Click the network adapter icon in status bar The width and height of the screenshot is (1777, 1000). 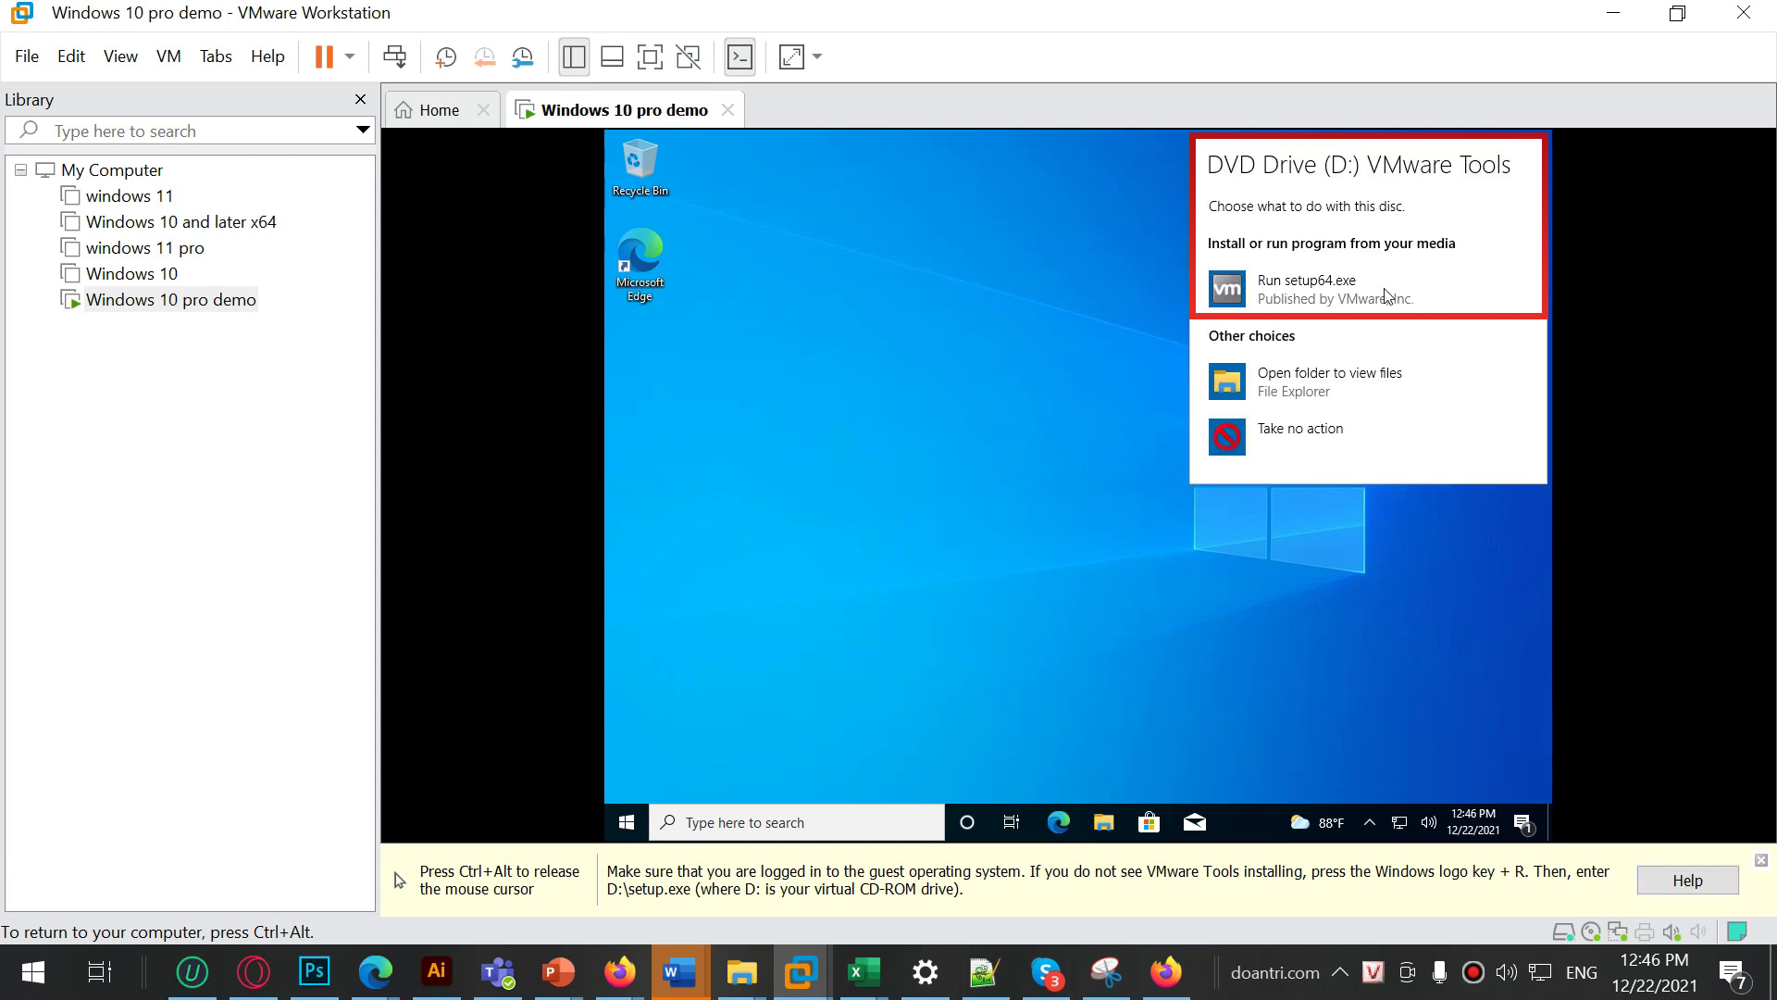point(1618,932)
